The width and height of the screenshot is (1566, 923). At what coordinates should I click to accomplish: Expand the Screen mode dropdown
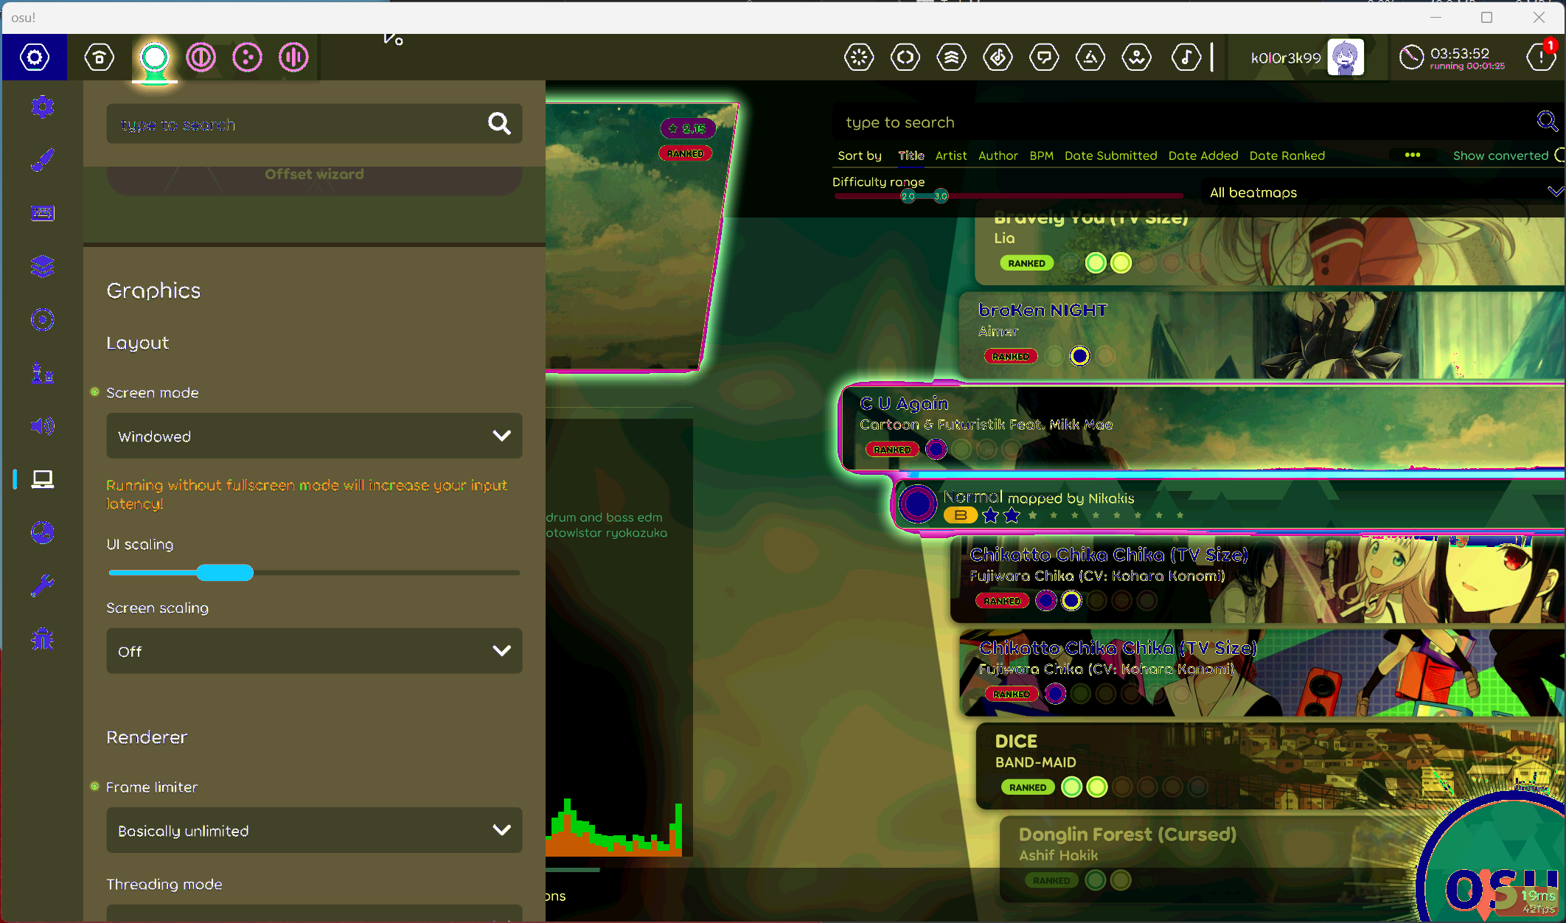click(x=313, y=436)
